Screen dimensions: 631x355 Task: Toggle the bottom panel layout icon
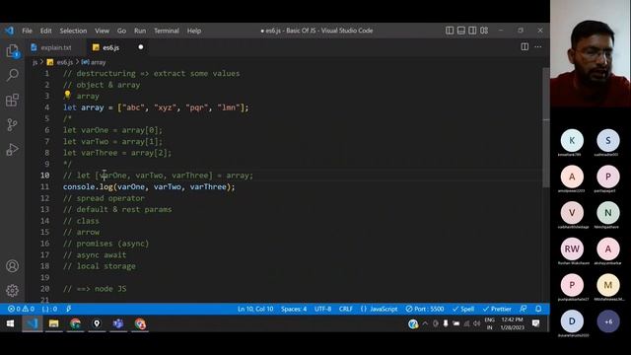coord(461,31)
